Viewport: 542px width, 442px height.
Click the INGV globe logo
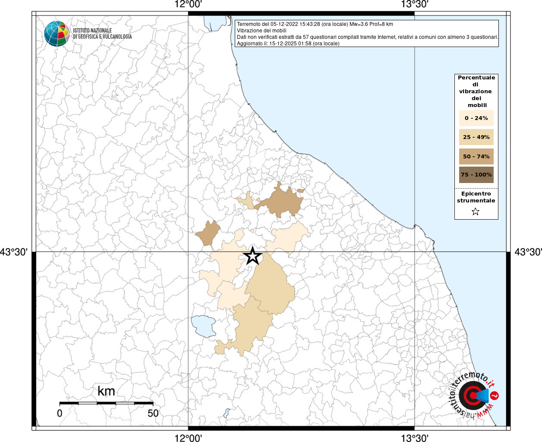pyautogui.click(x=57, y=34)
